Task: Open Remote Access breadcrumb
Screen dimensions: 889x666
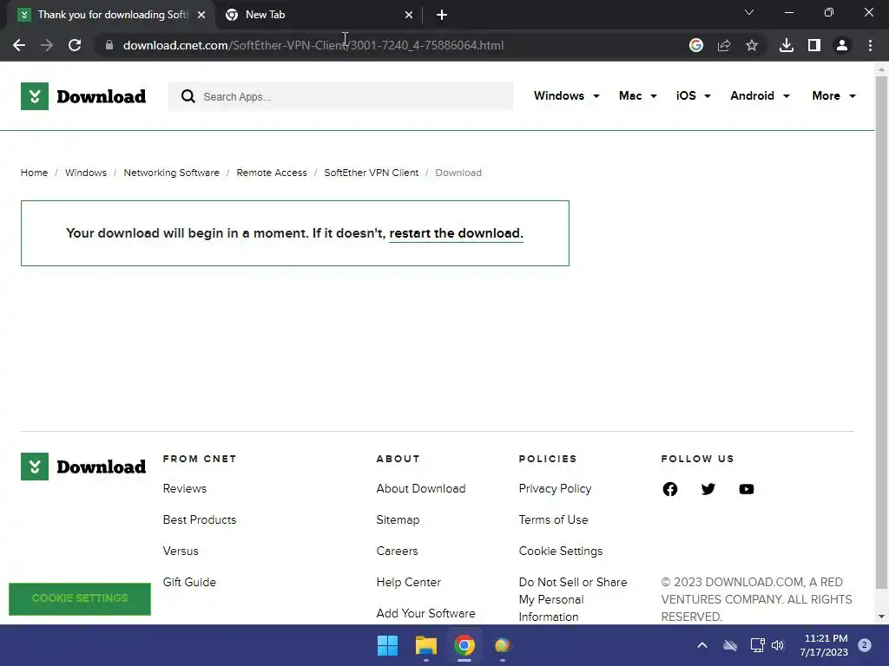Action: click(x=272, y=173)
